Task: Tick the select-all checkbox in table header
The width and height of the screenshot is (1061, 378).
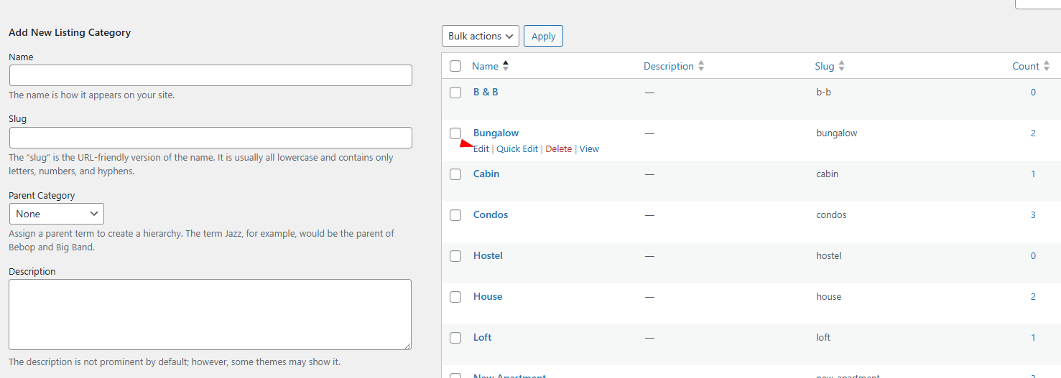Action: (x=455, y=66)
